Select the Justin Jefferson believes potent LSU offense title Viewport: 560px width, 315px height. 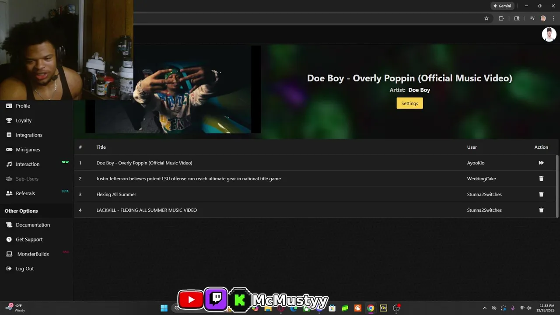coord(189,178)
